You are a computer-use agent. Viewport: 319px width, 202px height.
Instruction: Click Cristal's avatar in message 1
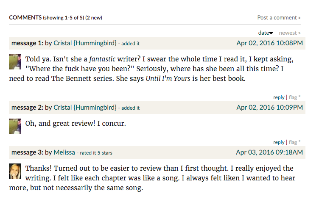15,62
